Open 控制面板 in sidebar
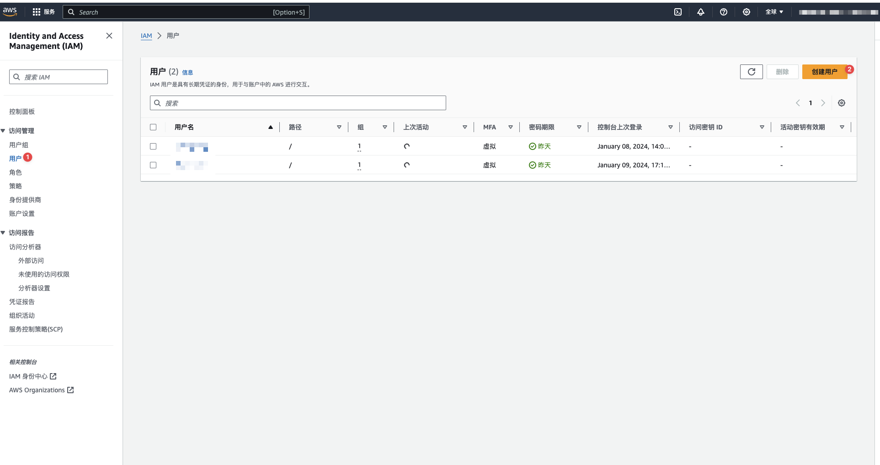The height and width of the screenshot is (465, 880). [x=22, y=112]
